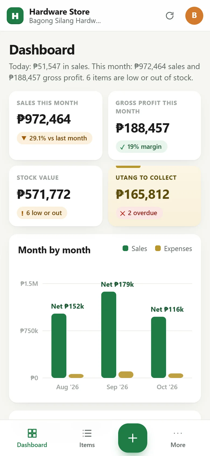Select the Sep '26 gold expenses bar
The image size is (210, 456).
point(126,375)
